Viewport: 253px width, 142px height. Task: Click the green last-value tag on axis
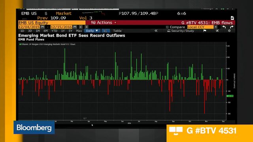[x=230, y=96]
